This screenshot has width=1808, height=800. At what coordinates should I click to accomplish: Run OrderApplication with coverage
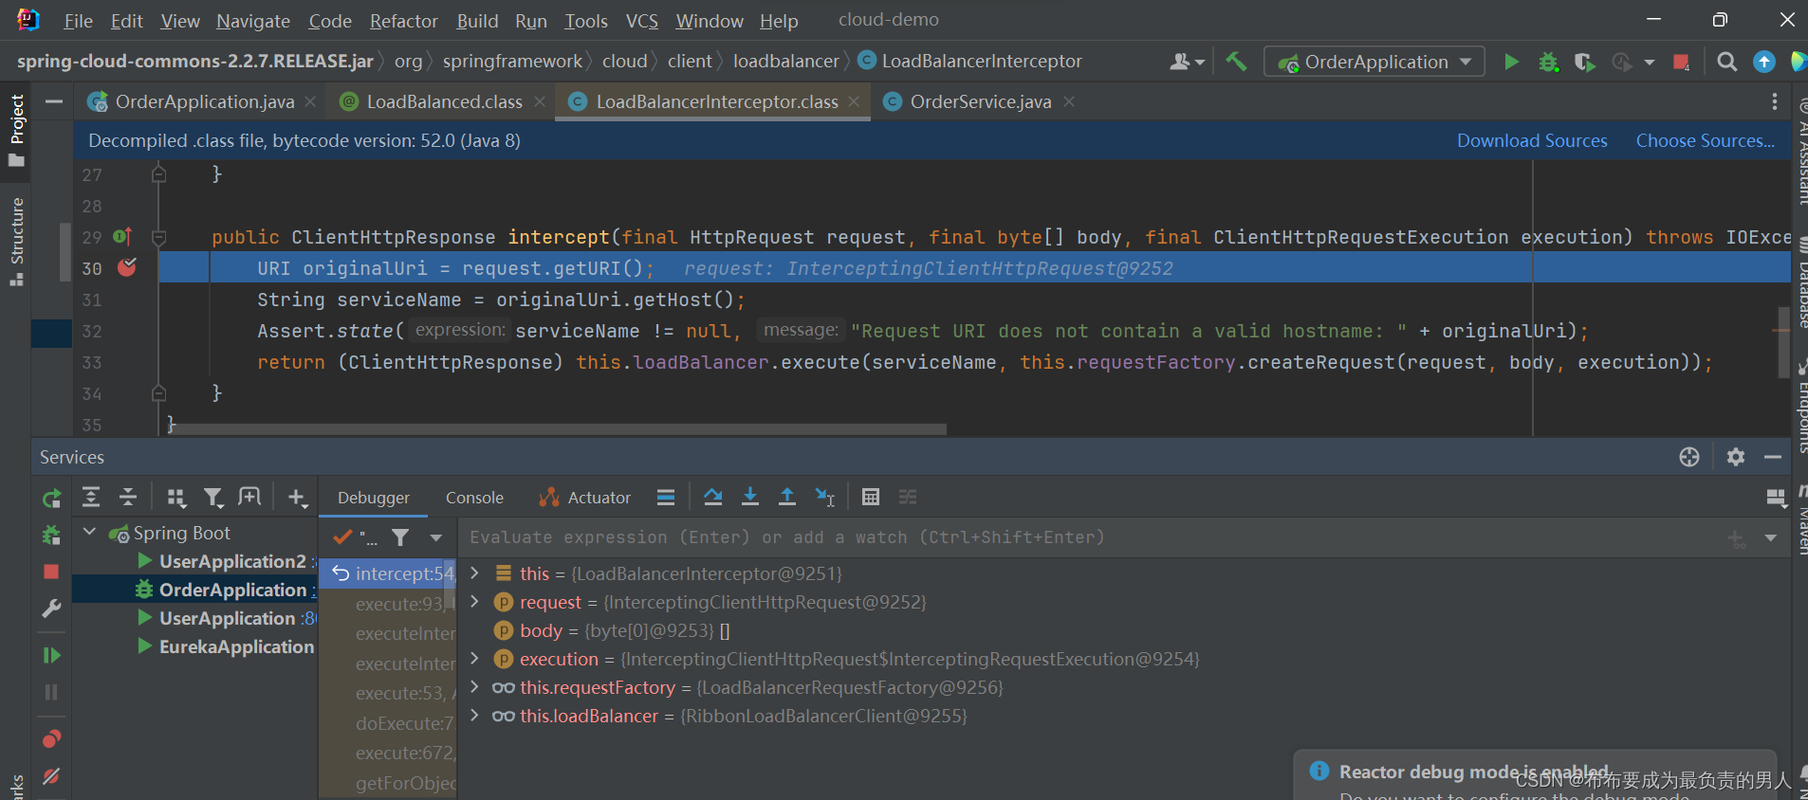point(1584,62)
